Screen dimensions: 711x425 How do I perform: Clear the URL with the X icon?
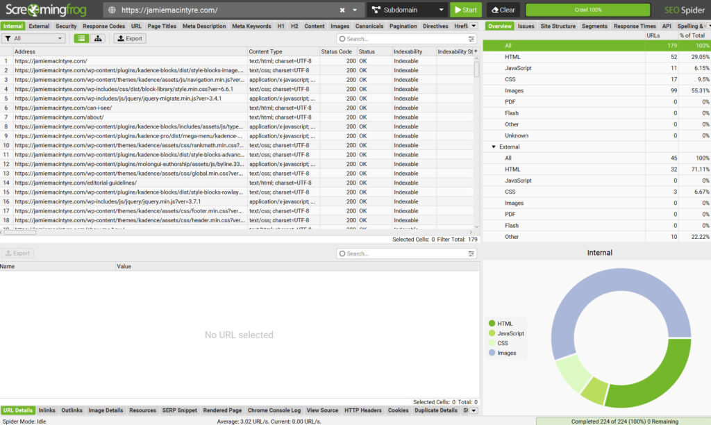pos(342,10)
